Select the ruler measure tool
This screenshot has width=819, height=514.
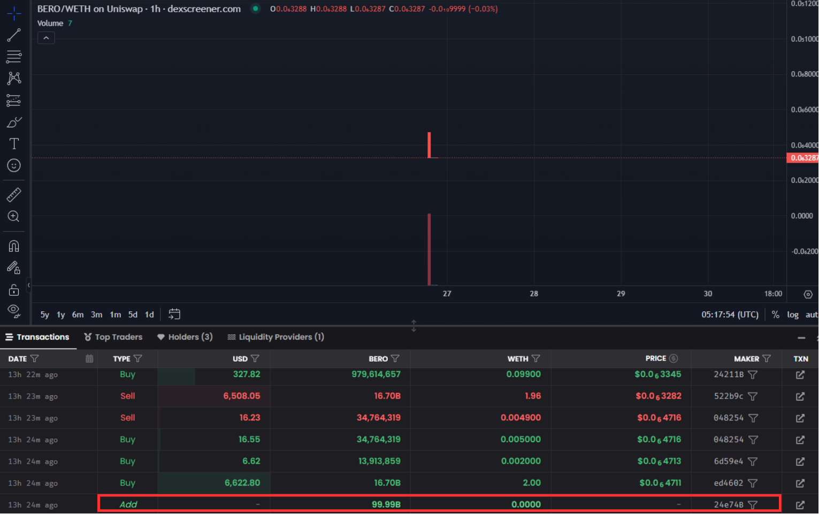14,195
